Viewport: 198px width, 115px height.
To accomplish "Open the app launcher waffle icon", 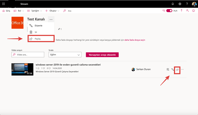I will (4, 4).
